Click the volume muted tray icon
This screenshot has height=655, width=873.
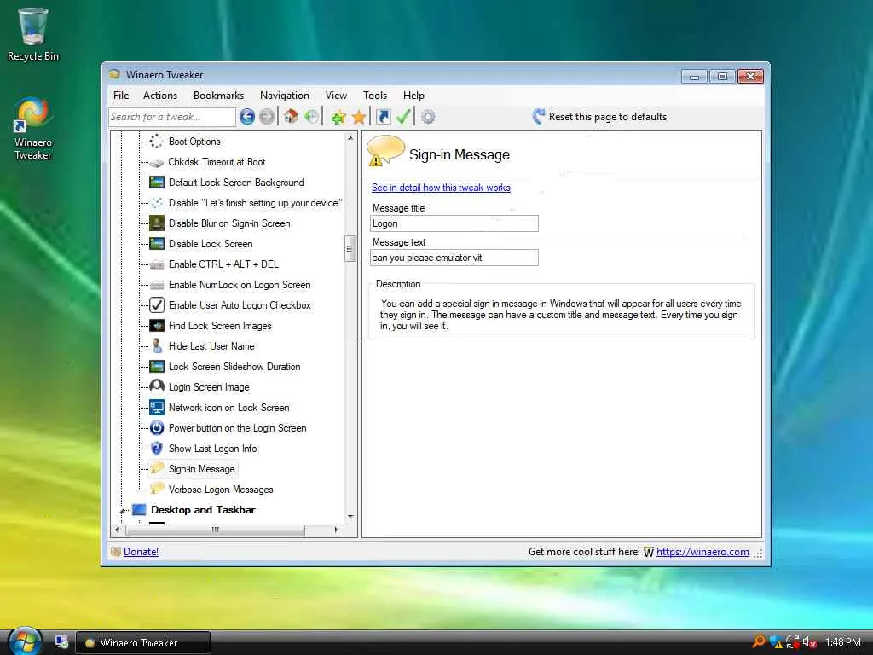point(810,641)
